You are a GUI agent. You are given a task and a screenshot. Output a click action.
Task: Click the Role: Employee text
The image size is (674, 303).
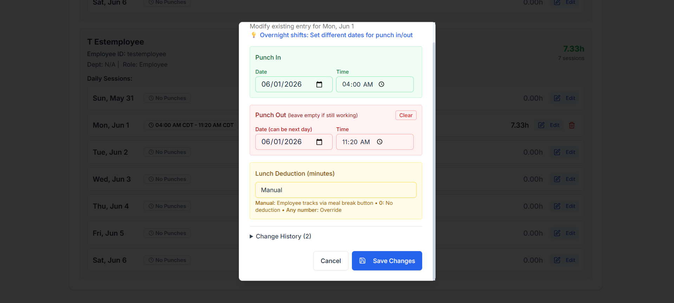coord(145,65)
